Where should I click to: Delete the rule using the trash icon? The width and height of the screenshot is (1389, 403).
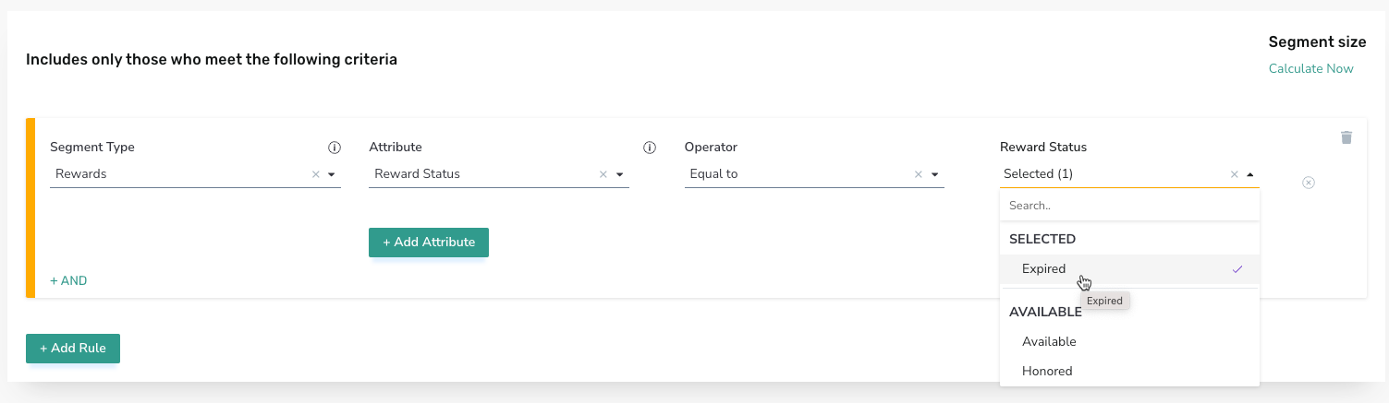coord(1346,137)
